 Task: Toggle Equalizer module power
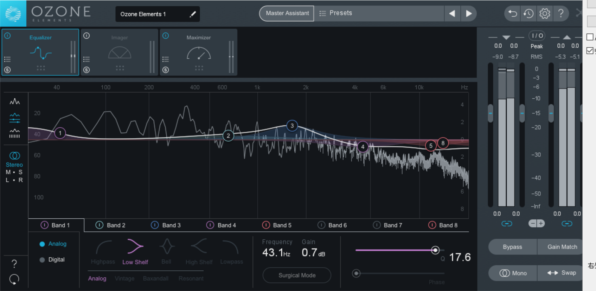tap(7, 36)
